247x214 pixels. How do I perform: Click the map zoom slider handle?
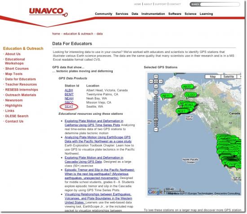tap(156, 120)
